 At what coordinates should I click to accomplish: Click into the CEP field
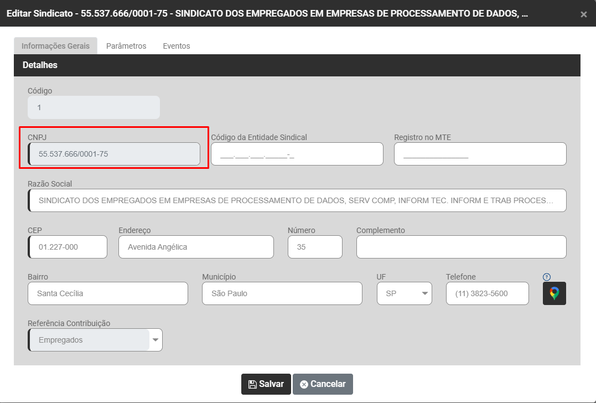pyautogui.click(x=68, y=247)
